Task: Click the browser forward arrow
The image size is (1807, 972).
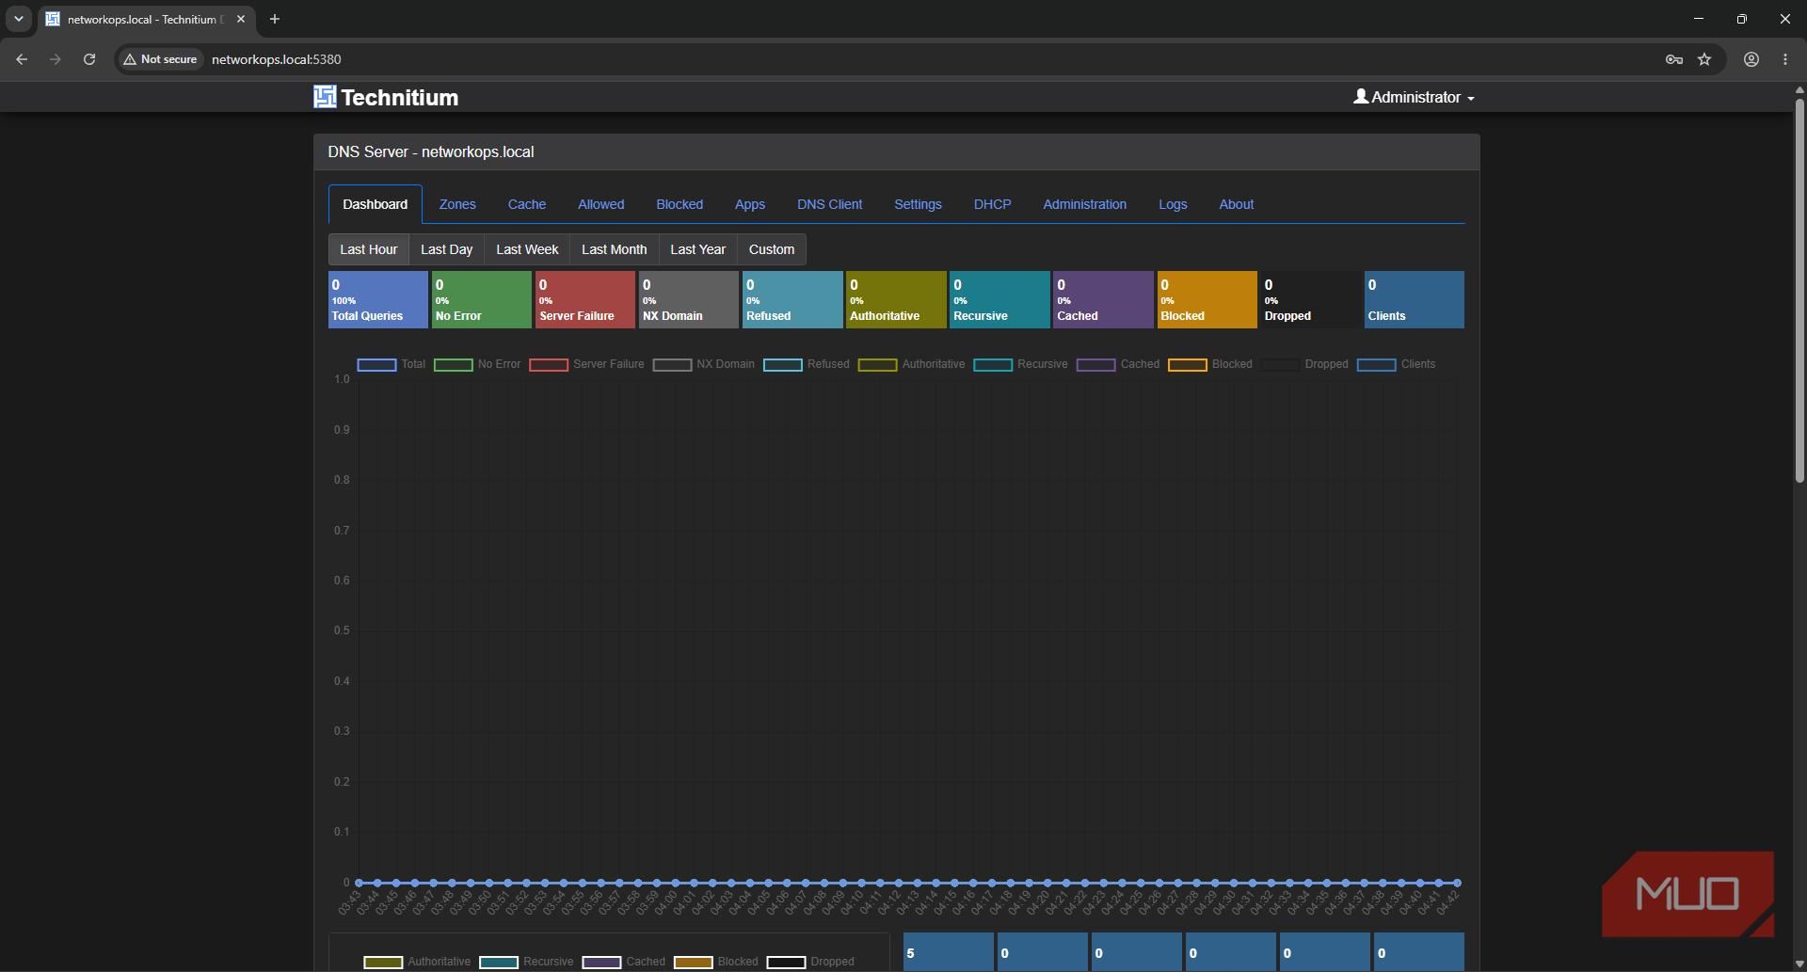Action: (x=56, y=59)
